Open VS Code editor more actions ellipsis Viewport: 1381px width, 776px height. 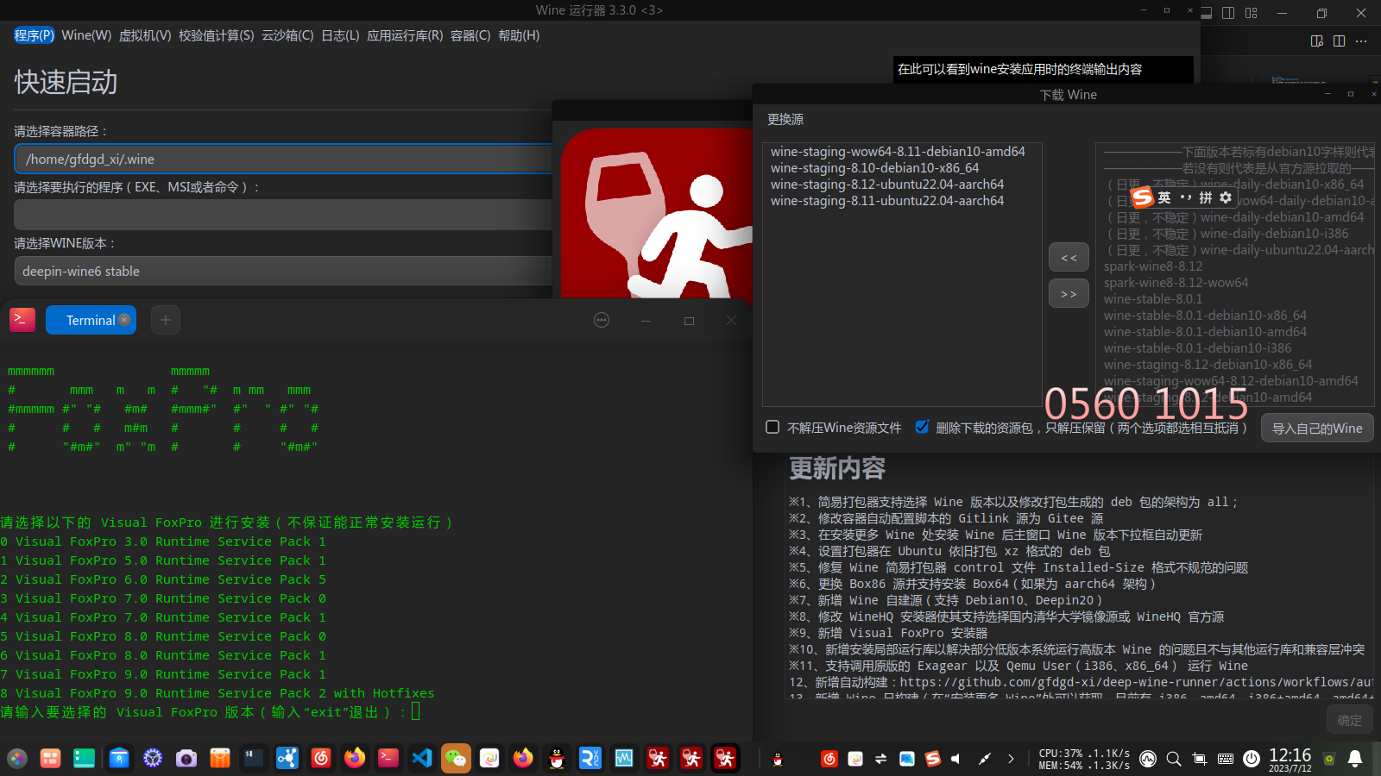(x=1361, y=41)
